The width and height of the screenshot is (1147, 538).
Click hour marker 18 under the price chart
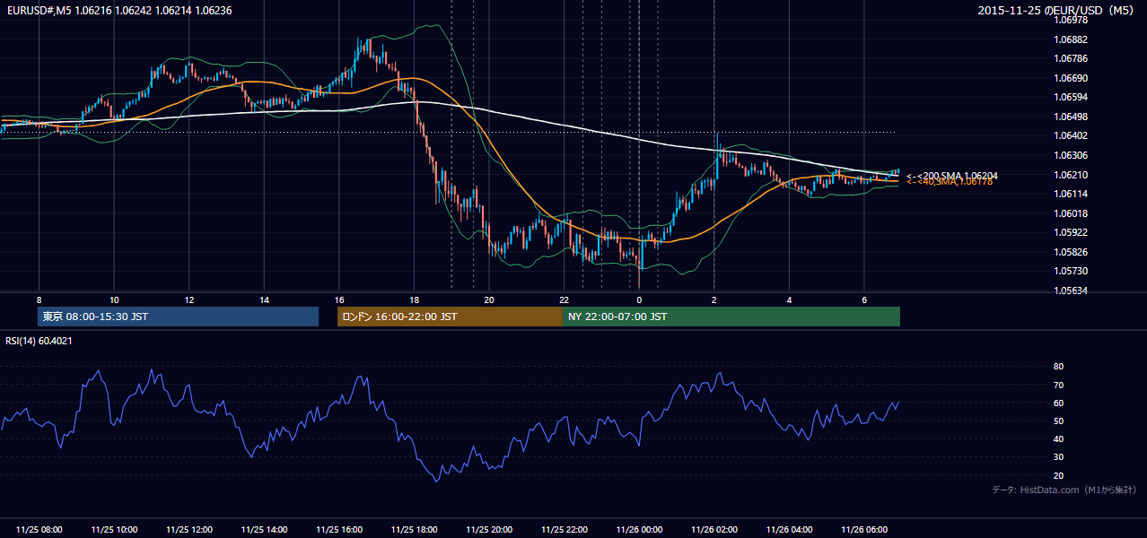[414, 299]
